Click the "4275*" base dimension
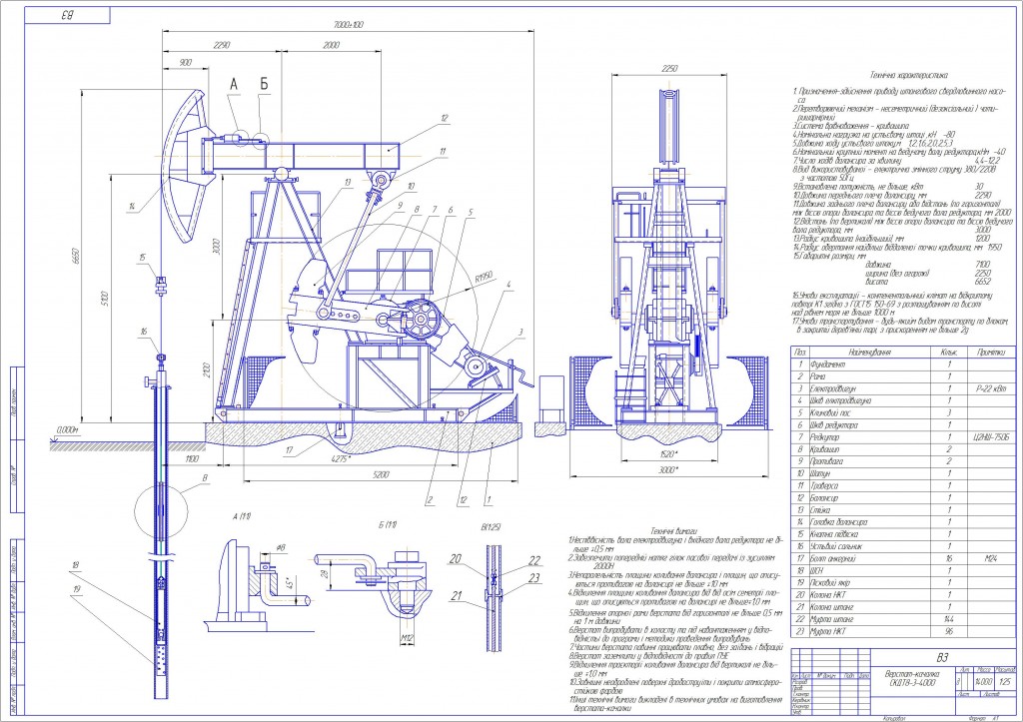1023x722 pixels. (x=342, y=459)
